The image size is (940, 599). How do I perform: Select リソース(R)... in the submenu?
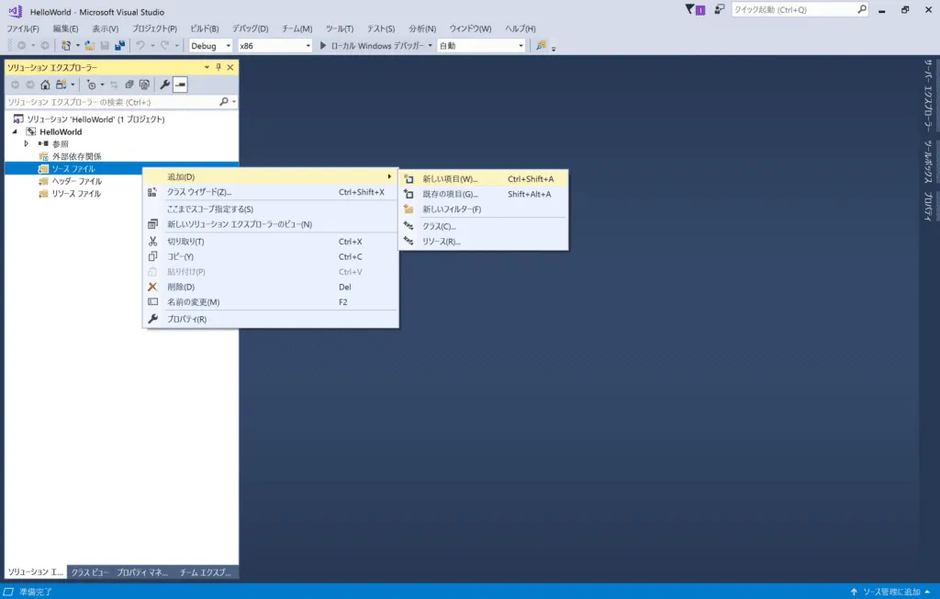(483, 242)
